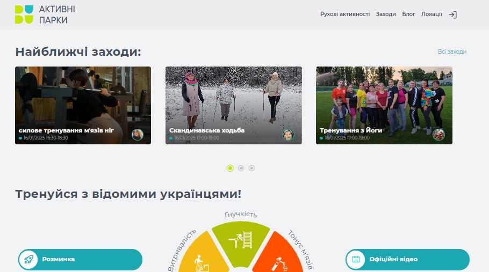Switch to the second carousel page dot

click(x=241, y=168)
